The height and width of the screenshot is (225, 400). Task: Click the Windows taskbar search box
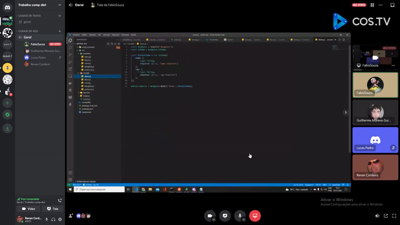[99, 189]
